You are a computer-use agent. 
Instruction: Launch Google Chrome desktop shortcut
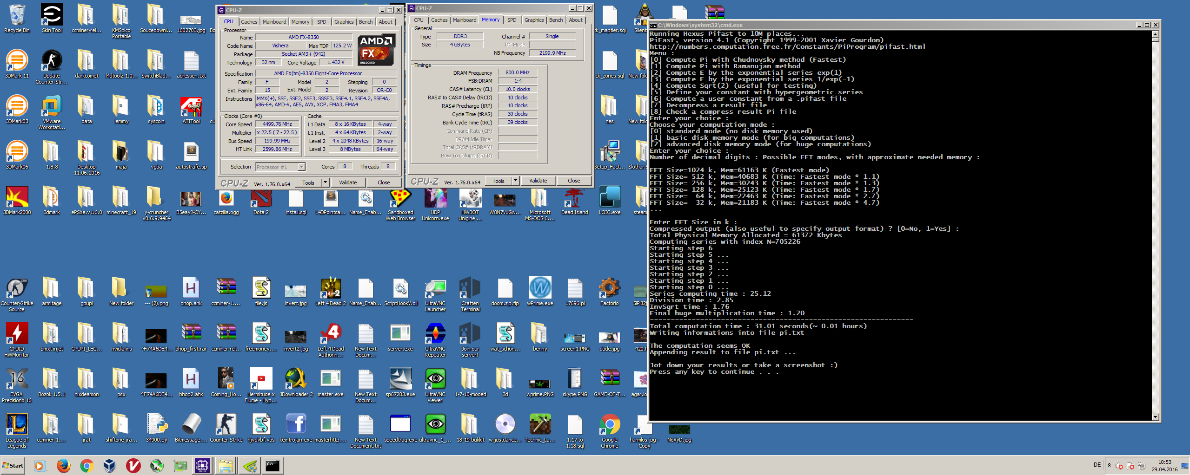click(610, 431)
